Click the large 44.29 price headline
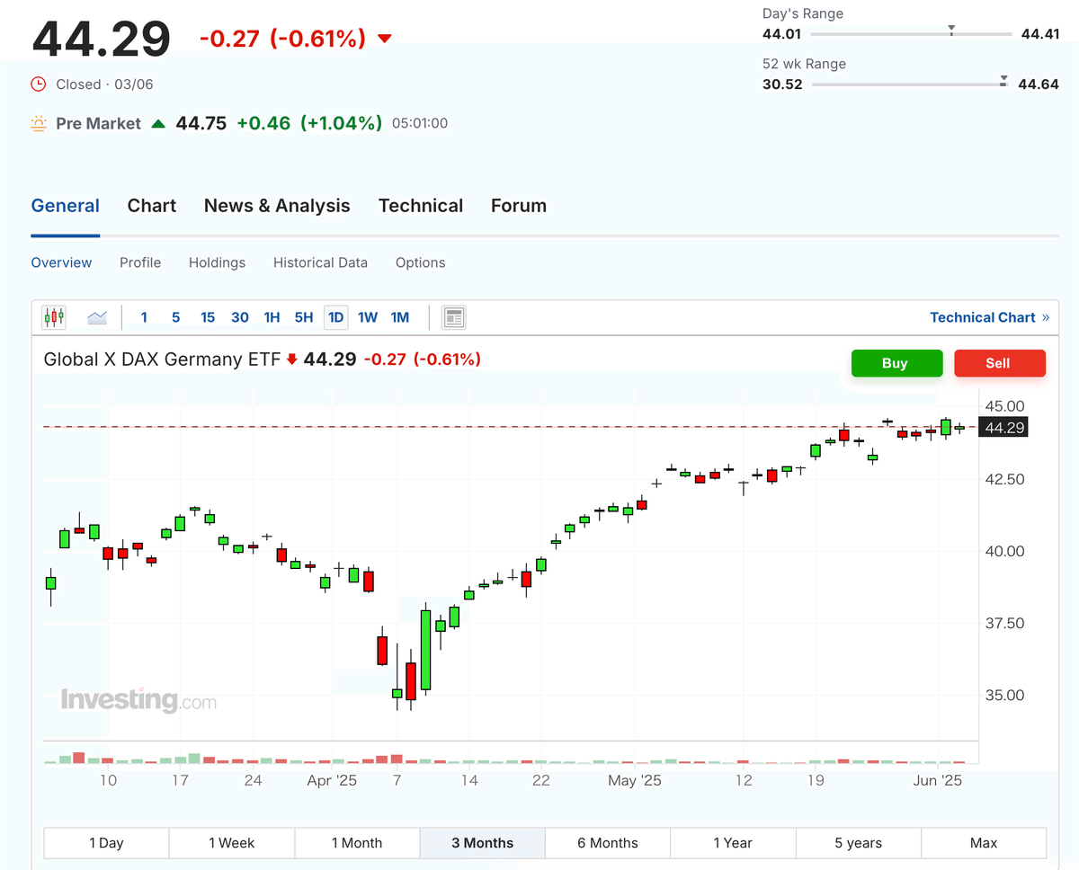This screenshot has width=1079, height=870. click(x=102, y=39)
